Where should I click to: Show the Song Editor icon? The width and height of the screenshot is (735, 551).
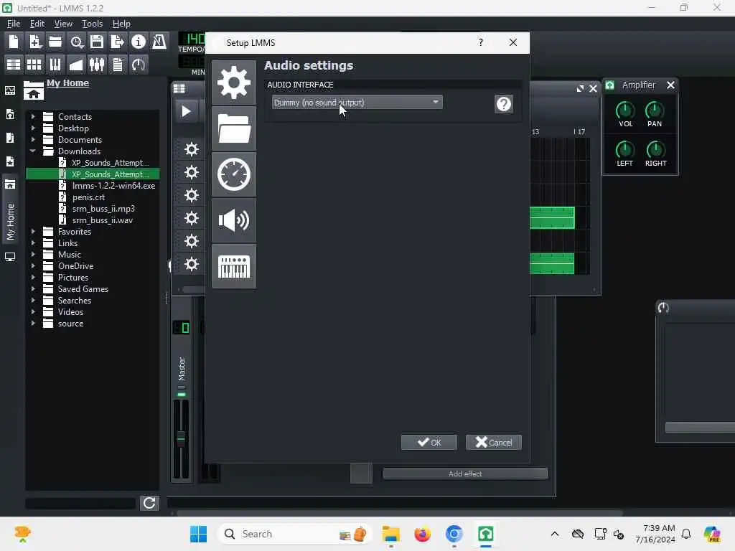pos(14,64)
